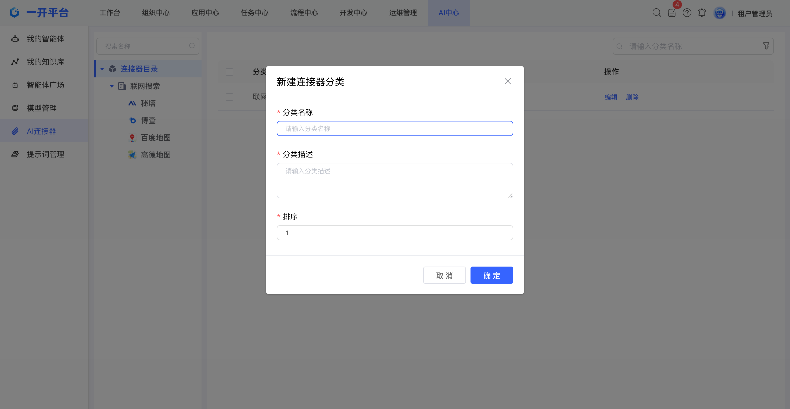Click the filter funnel icon

tap(766, 46)
